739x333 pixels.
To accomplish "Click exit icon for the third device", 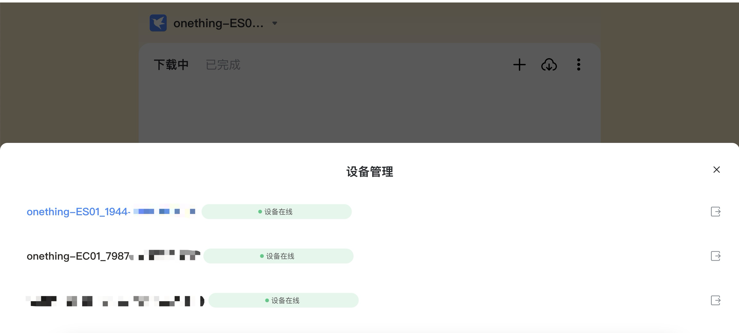I will 715,300.
